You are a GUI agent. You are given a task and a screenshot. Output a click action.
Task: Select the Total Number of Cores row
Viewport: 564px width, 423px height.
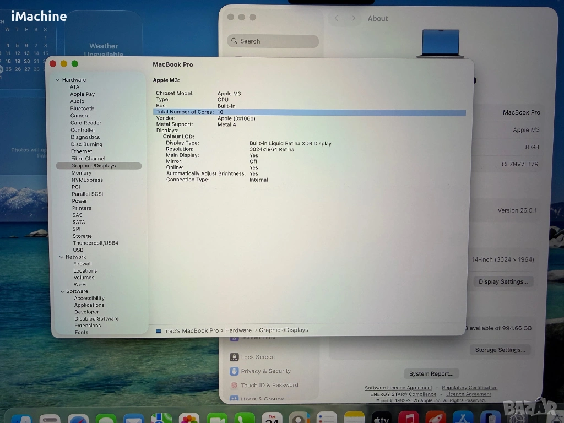click(x=309, y=112)
